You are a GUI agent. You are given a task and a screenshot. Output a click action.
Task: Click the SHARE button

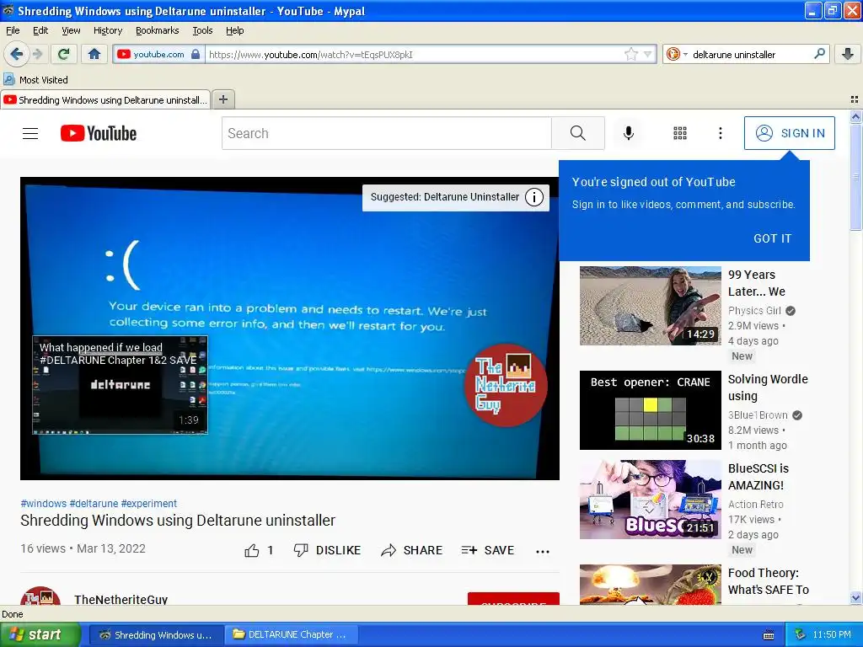click(x=411, y=550)
